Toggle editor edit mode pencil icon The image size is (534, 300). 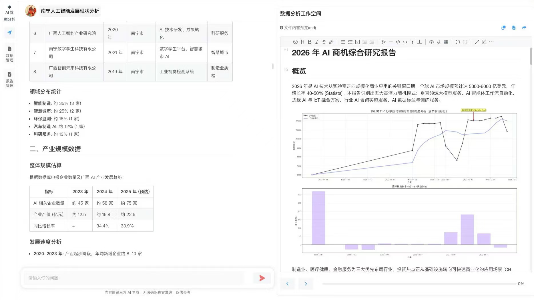pyautogui.click(x=484, y=42)
